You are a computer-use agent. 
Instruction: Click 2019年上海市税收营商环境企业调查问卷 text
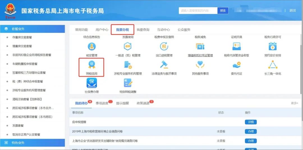97,131
